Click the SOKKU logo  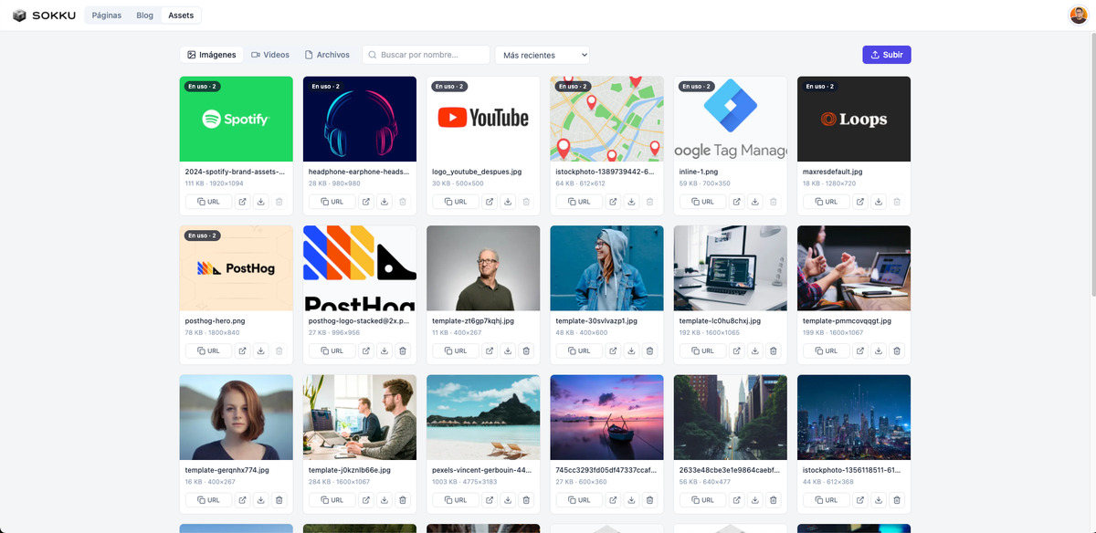click(44, 16)
